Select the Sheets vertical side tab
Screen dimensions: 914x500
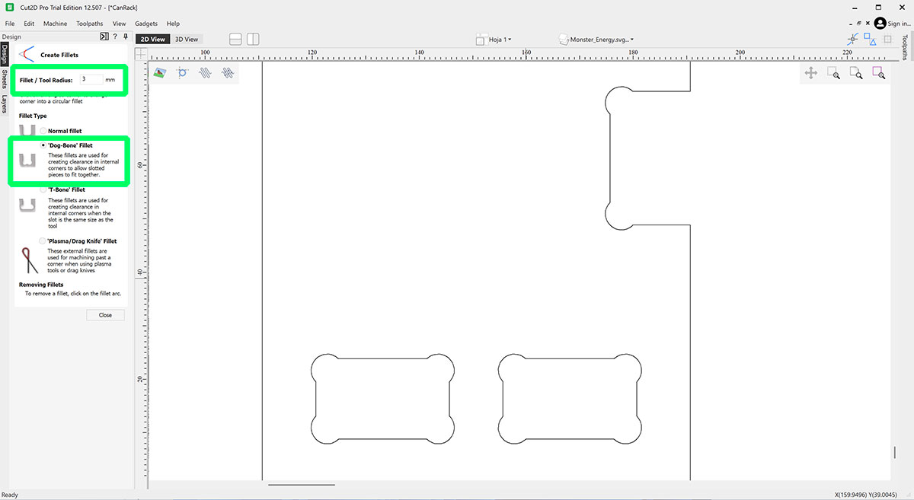pyautogui.click(x=5, y=79)
